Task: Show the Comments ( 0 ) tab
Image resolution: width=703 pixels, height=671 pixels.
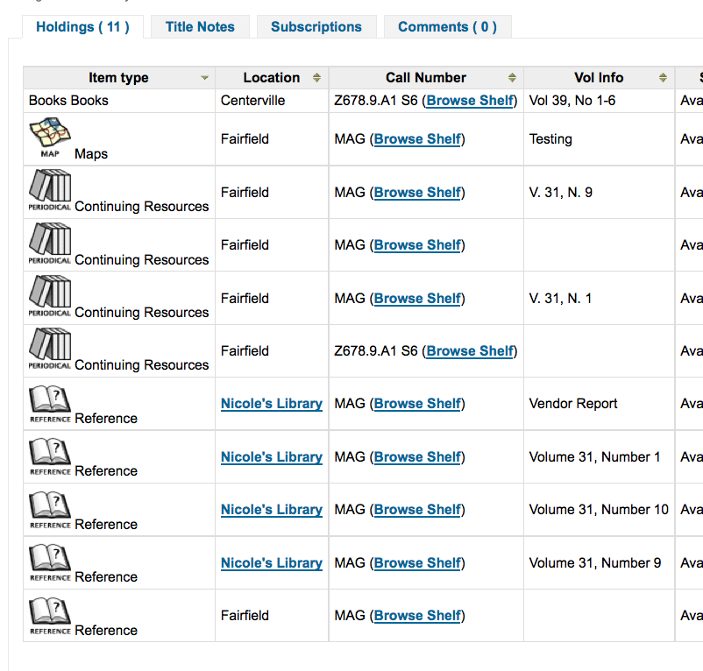Action: pyautogui.click(x=447, y=27)
